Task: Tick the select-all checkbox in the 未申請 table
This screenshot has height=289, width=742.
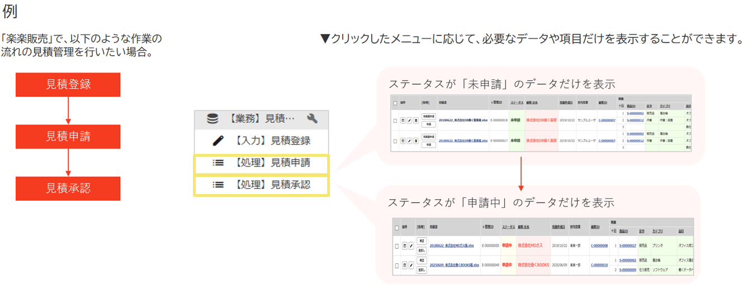Action: tap(395, 103)
